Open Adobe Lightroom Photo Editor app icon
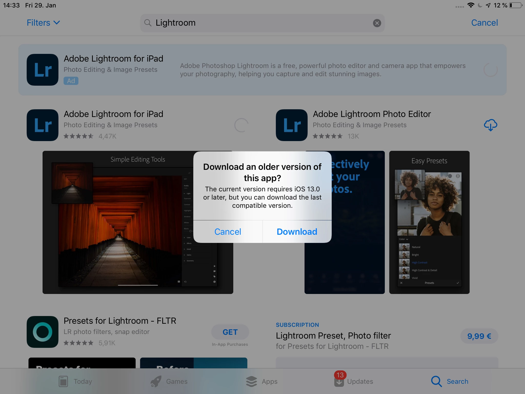Screen dimensions: 525x394 (x=291, y=125)
